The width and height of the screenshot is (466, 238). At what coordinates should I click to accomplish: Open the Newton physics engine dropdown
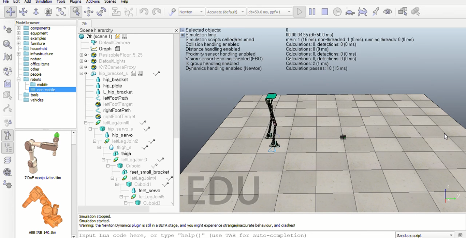coord(191,12)
